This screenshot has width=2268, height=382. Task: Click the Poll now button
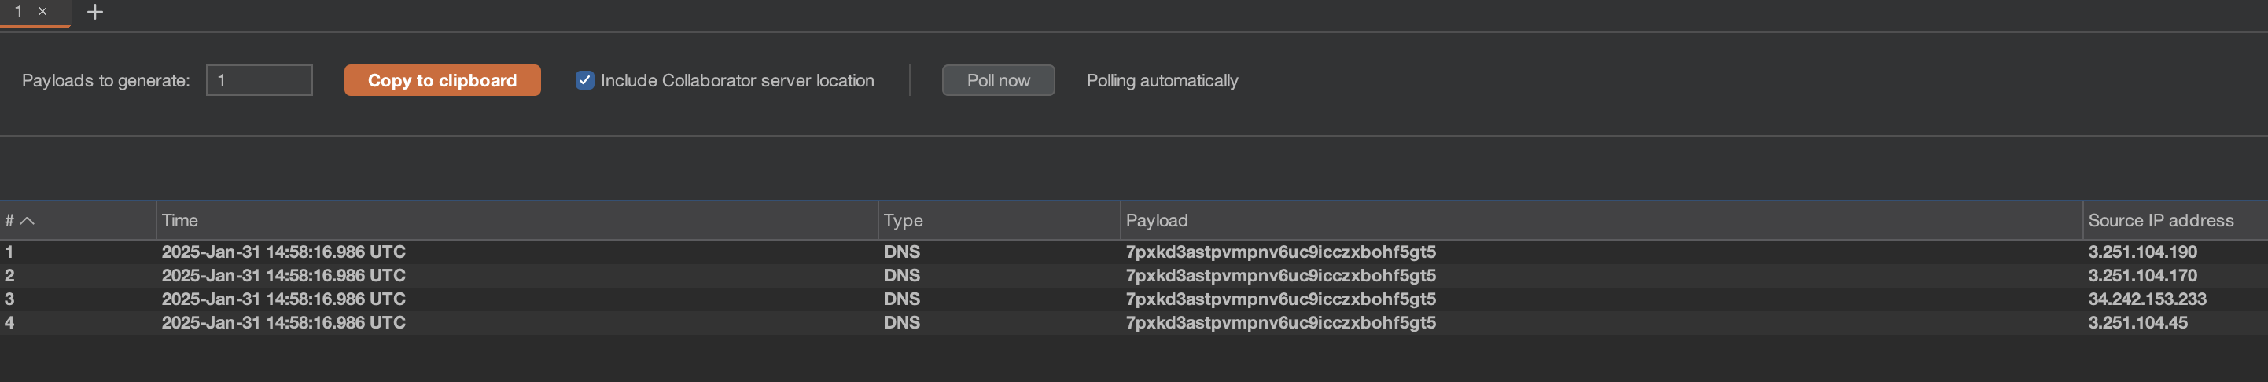997,80
